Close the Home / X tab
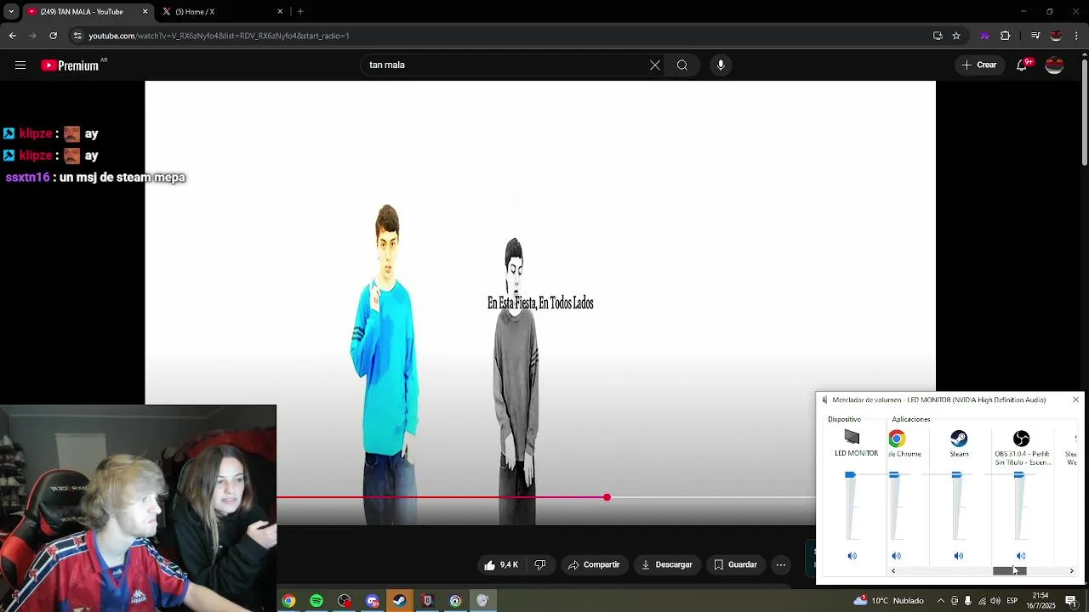 pyautogui.click(x=280, y=12)
